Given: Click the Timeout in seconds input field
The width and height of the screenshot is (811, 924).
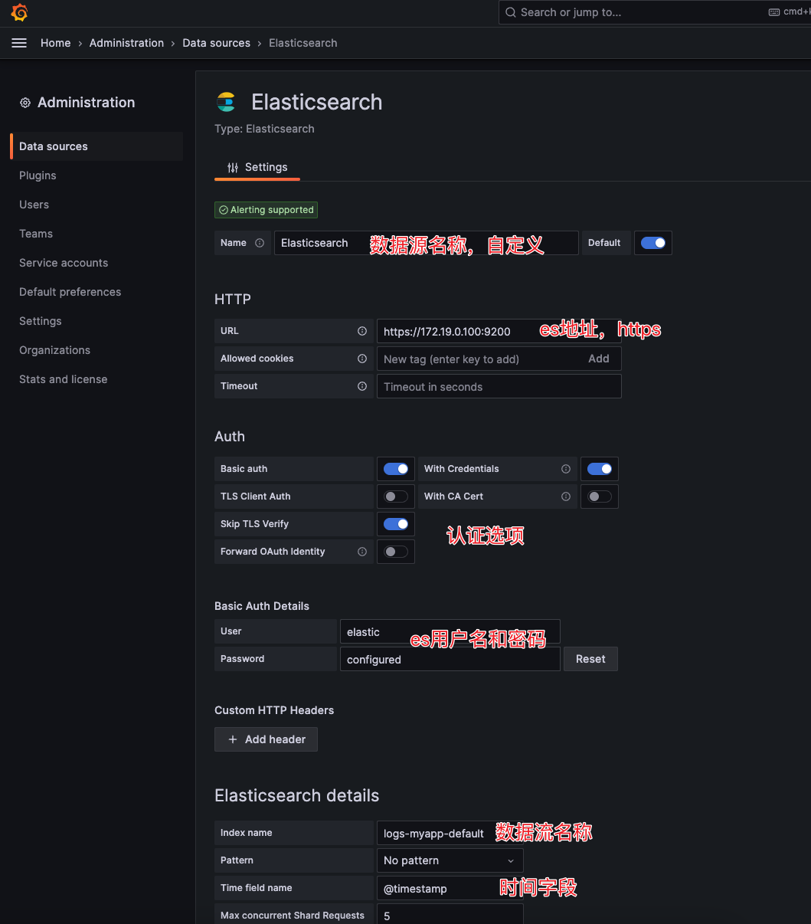Looking at the screenshot, I should click(x=499, y=387).
